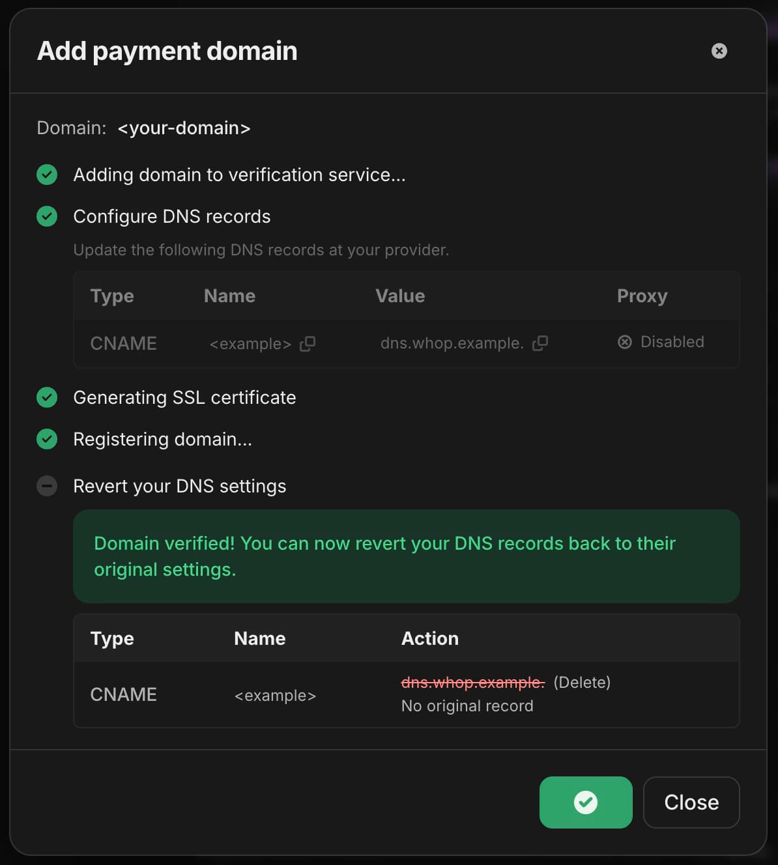Image resolution: width=778 pixels, height=865 pixels.
Task: Copy the <example> record name
Action: pyautogui.click(x=308, y=344)
